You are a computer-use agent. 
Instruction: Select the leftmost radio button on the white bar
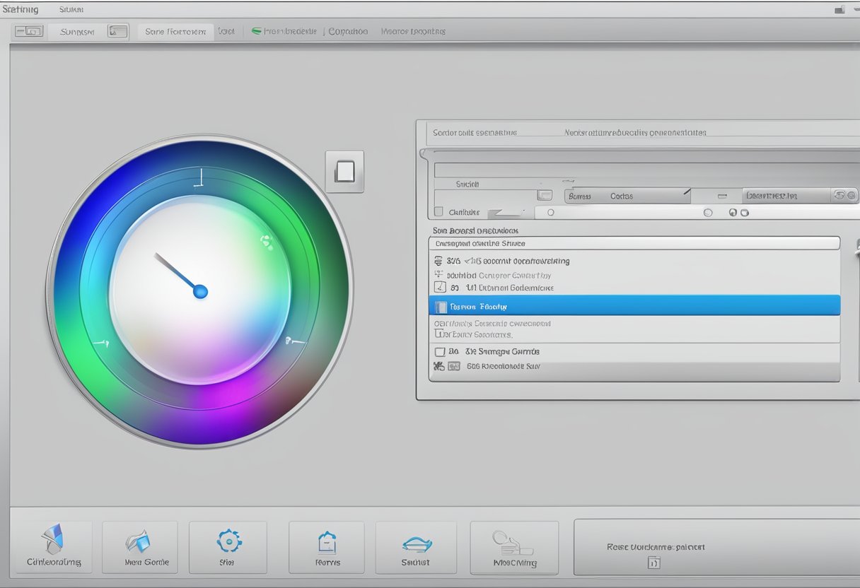point(551,212)
